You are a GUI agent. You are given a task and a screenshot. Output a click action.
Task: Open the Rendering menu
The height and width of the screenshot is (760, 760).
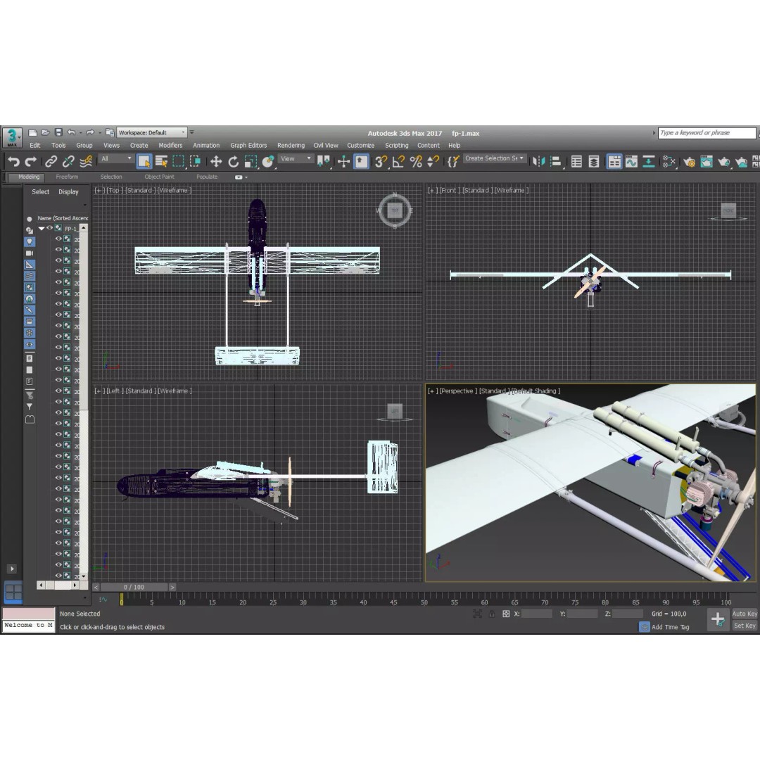pos(291,145)
